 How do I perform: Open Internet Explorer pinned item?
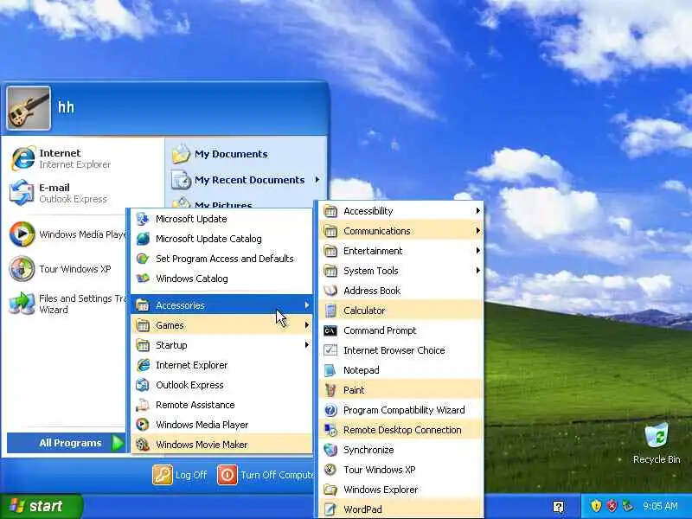[84, 158]
